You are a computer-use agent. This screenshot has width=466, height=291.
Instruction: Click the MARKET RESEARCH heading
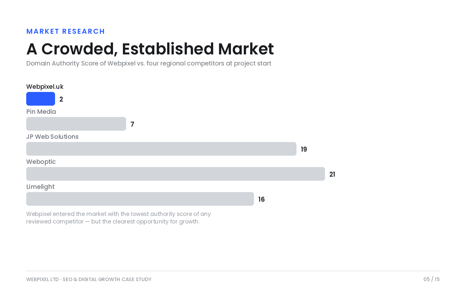click(x=66, y=31)
